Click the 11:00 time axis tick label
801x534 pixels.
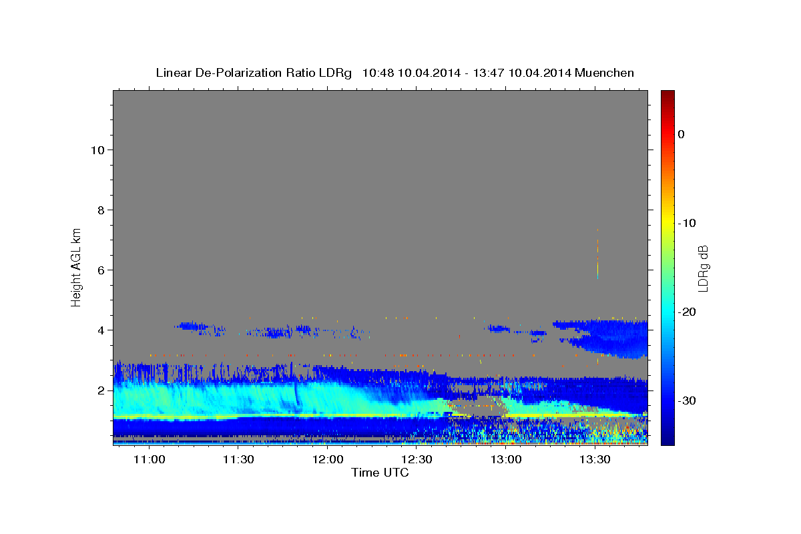click(149, 459)
